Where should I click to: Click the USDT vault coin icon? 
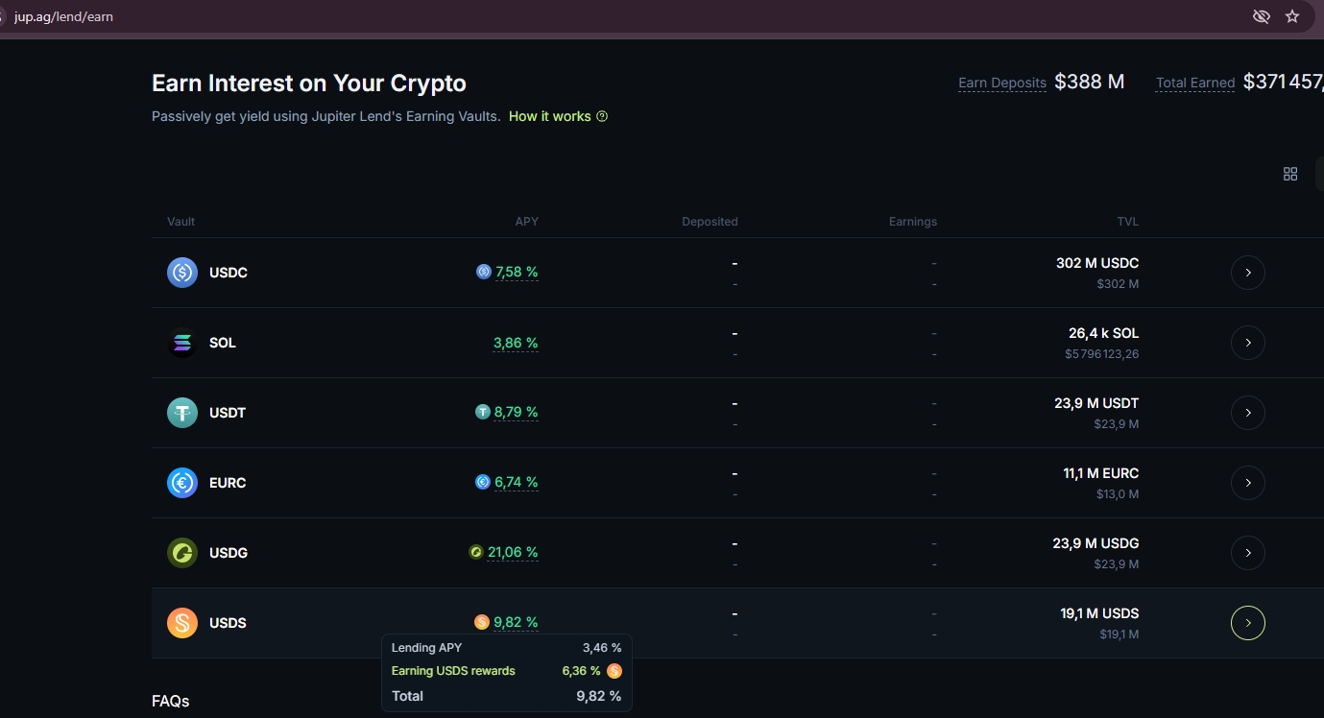182,413
